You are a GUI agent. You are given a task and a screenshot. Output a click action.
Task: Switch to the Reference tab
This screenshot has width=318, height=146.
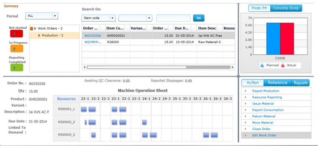pyautogui.click(x=277, y=83)
